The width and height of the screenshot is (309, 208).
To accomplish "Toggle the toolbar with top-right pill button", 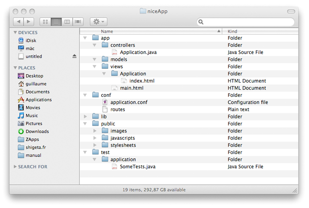I will point(292,10).
